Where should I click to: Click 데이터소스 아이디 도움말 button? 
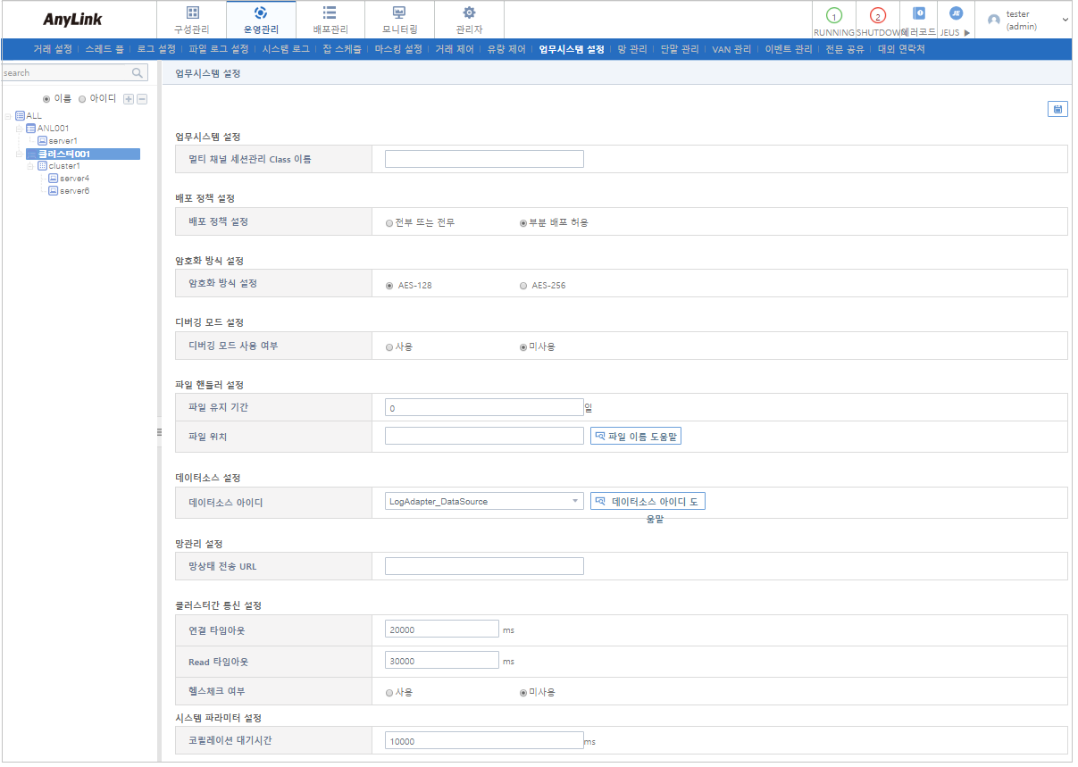(x=648, y=501)
